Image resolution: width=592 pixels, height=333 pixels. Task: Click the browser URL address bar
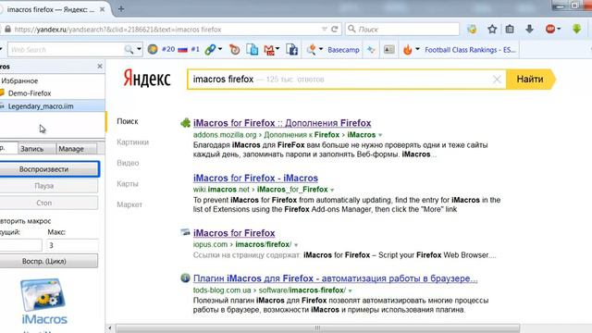click(x=166, y=29)
